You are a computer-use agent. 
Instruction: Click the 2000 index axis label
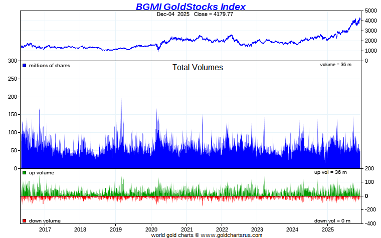pos(371,41)
